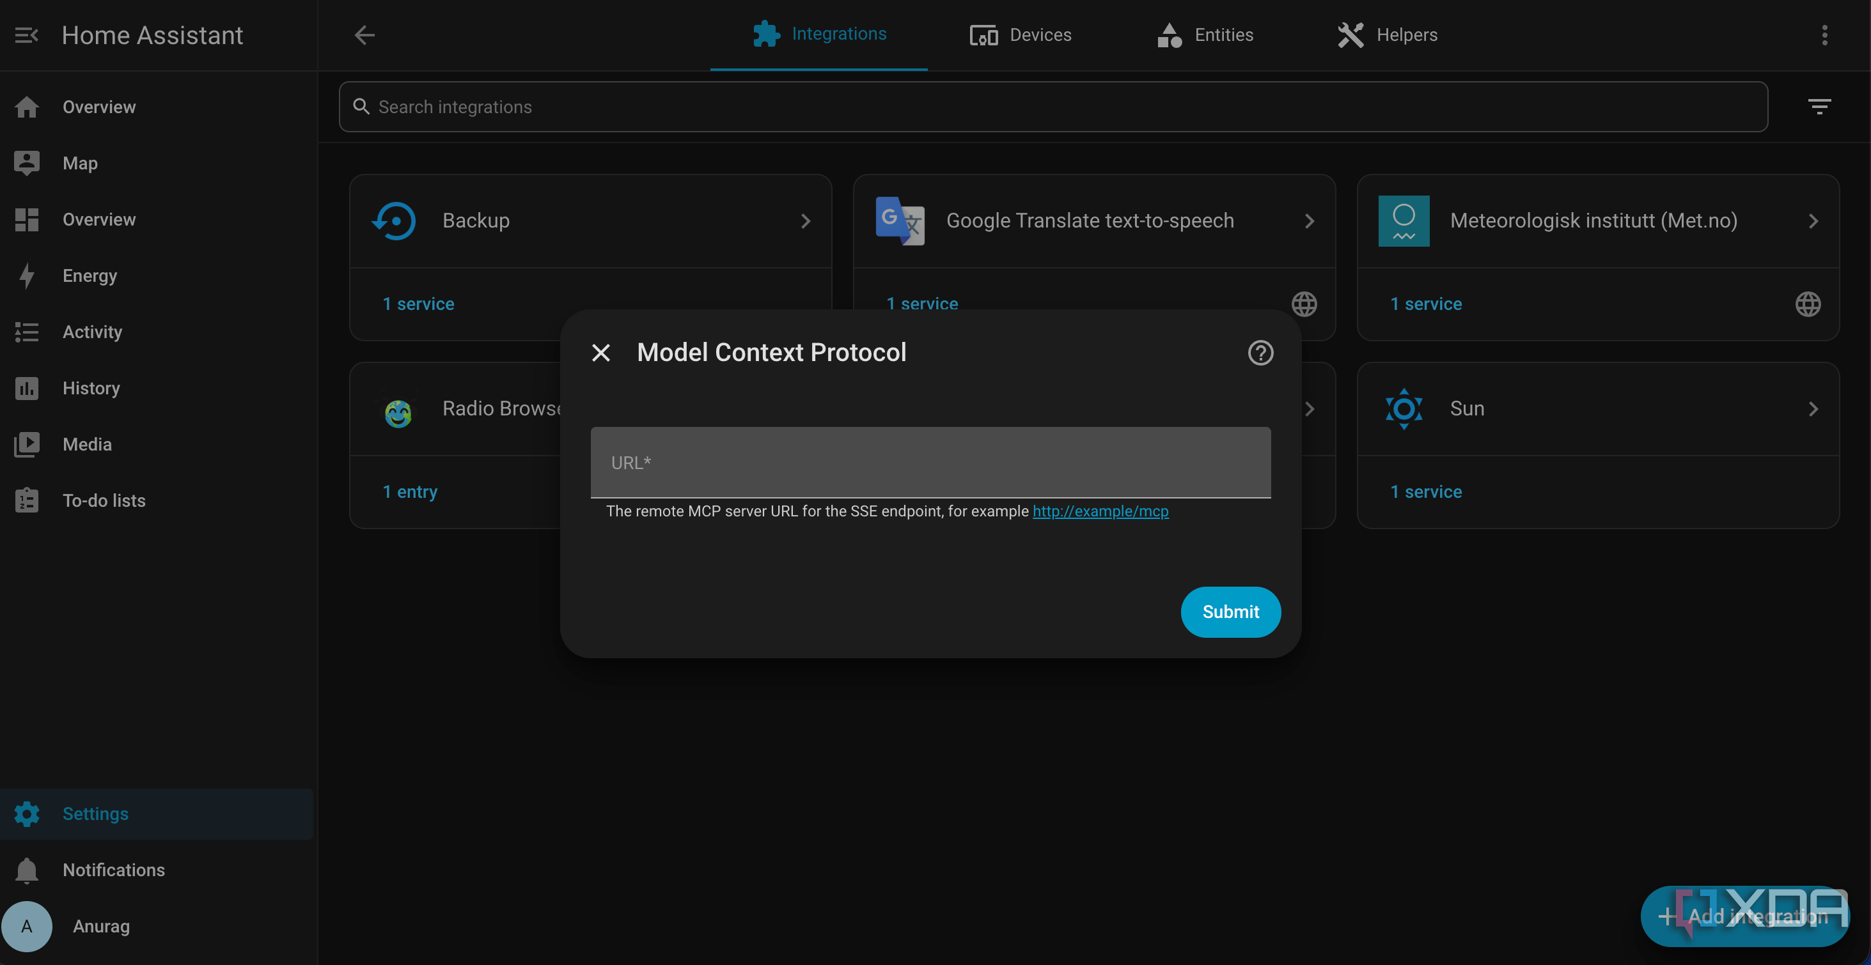Switch to the Helpers tab
1871x965 pixels.
pos(1388,35)
